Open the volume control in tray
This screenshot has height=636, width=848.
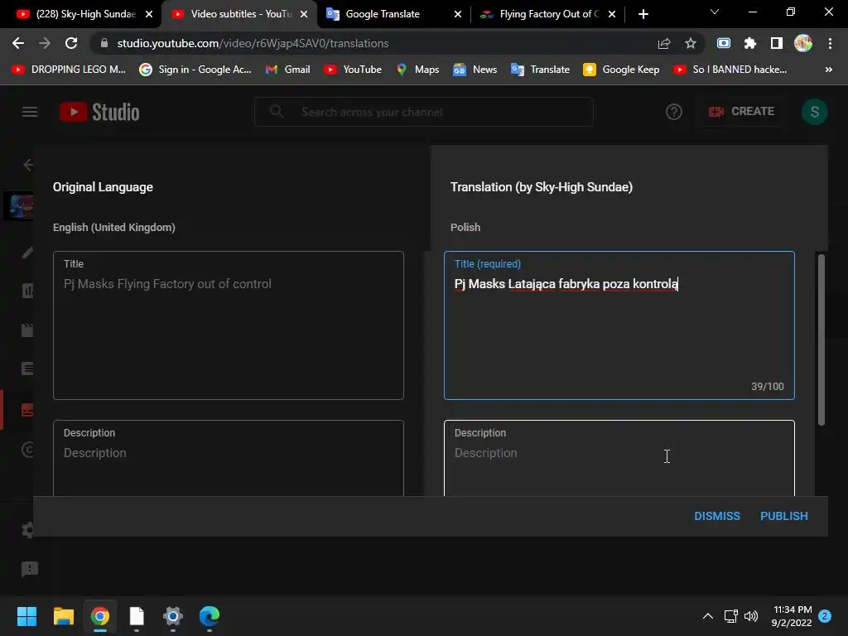(751, 616)
